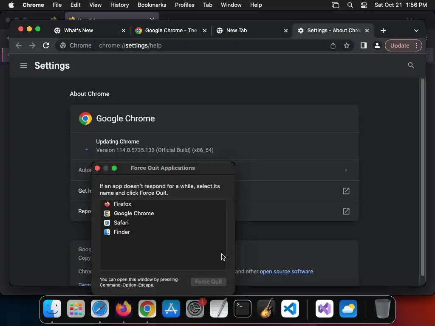
Task: Open Finder from the Dock
Action: [52, 309]
